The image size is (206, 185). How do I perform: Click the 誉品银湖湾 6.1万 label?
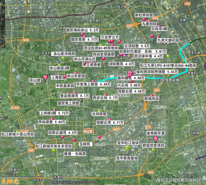(75, 96)
